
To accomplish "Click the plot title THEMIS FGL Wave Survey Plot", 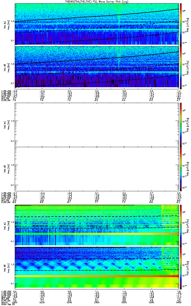I will 97,2.
